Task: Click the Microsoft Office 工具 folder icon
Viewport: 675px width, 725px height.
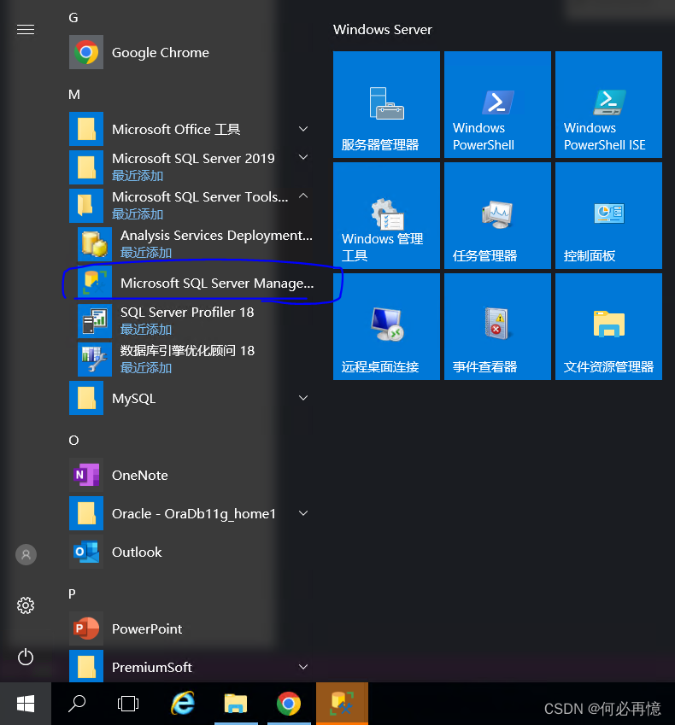Action: click(86, 129)
